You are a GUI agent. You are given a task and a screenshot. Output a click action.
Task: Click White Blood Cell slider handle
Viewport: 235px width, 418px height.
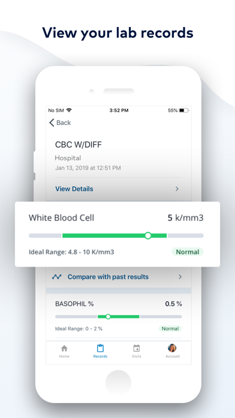(148, 235)
